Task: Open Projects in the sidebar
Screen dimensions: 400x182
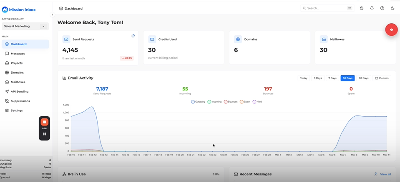Action: (25, 63)
